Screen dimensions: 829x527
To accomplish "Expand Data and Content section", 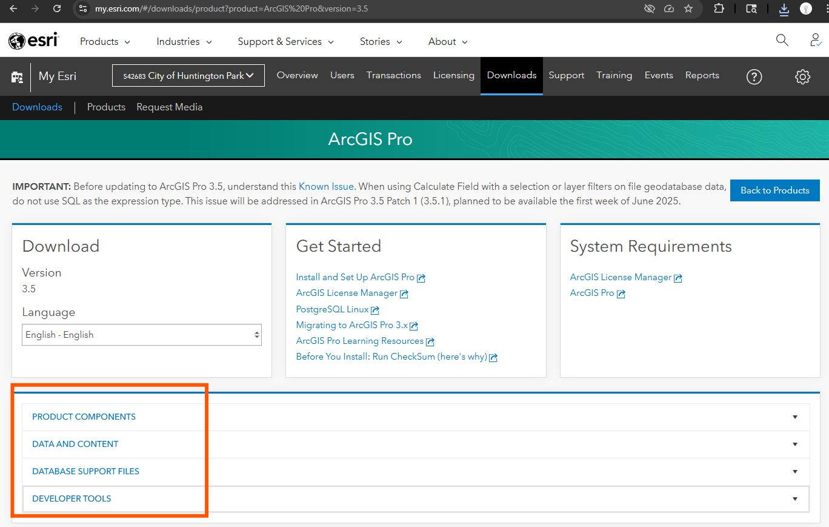I will [x=416, y=444].
